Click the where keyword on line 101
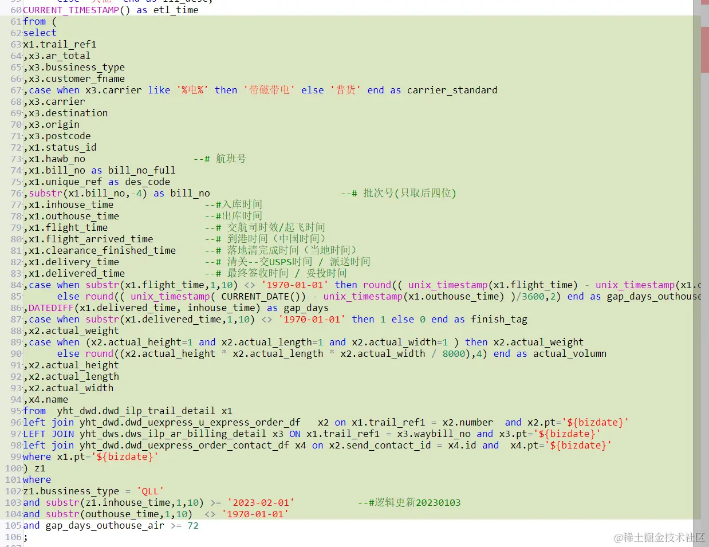Image resolution: width=709 pixels, height=547 pixels. click(x=37, y=479)
